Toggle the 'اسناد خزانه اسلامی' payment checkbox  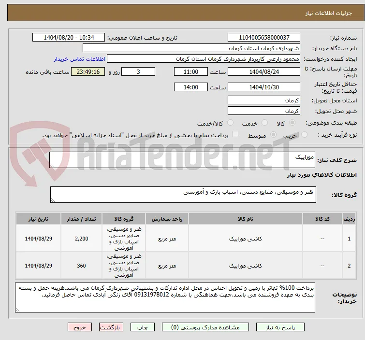pos(235,134)
